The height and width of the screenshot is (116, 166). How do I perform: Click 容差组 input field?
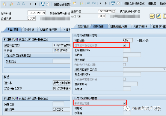point(127,89)
